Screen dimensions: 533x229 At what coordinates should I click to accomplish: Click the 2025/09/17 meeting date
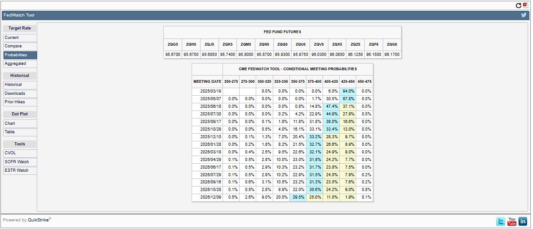(x=207, y=122)
